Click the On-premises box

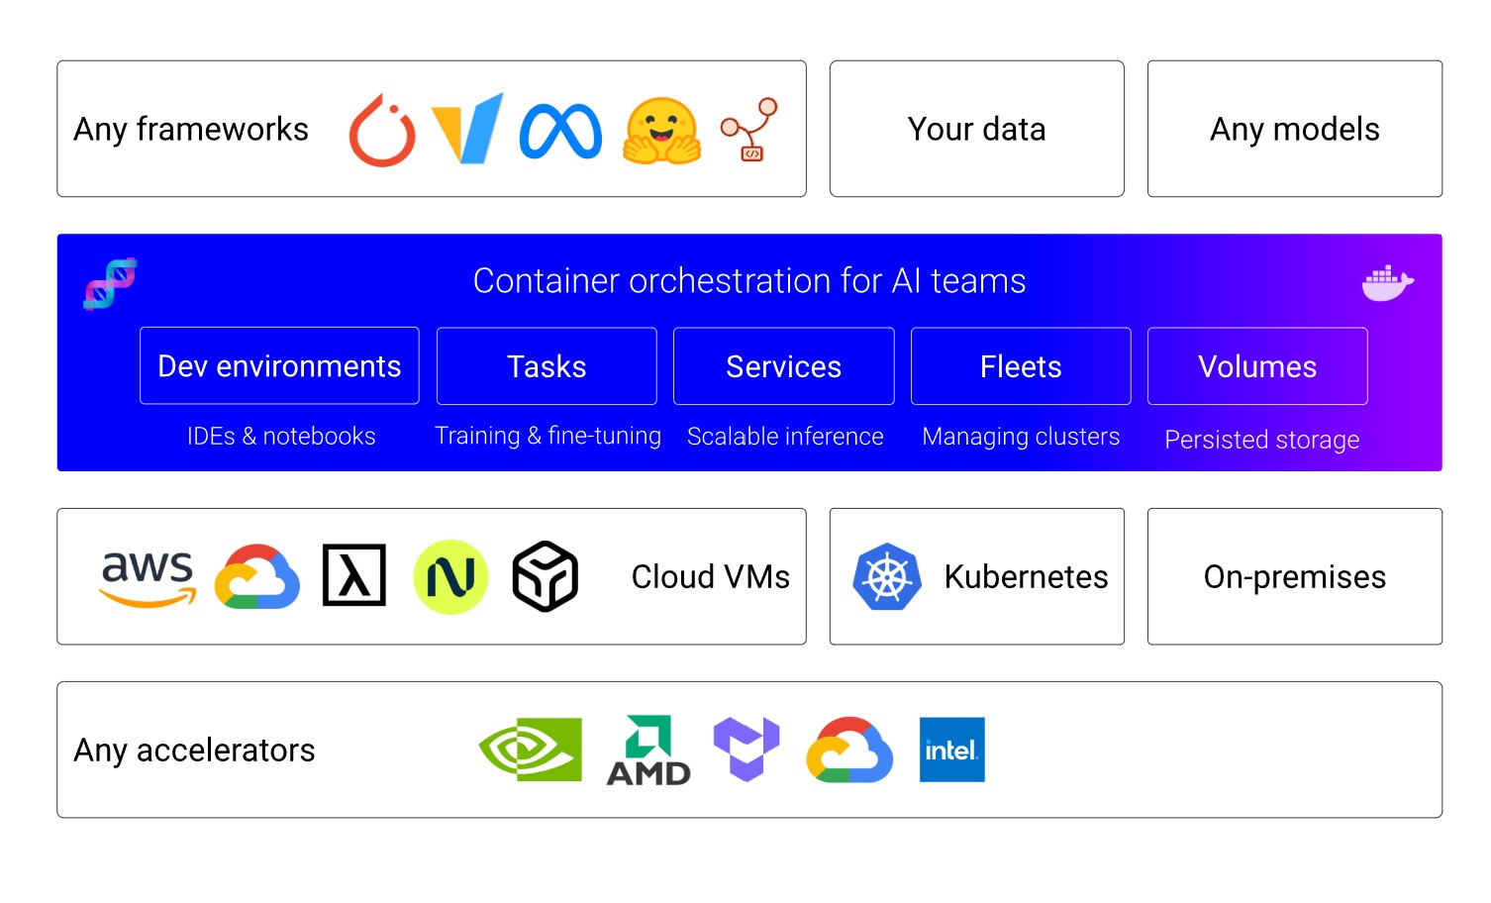pos(1295,576)
